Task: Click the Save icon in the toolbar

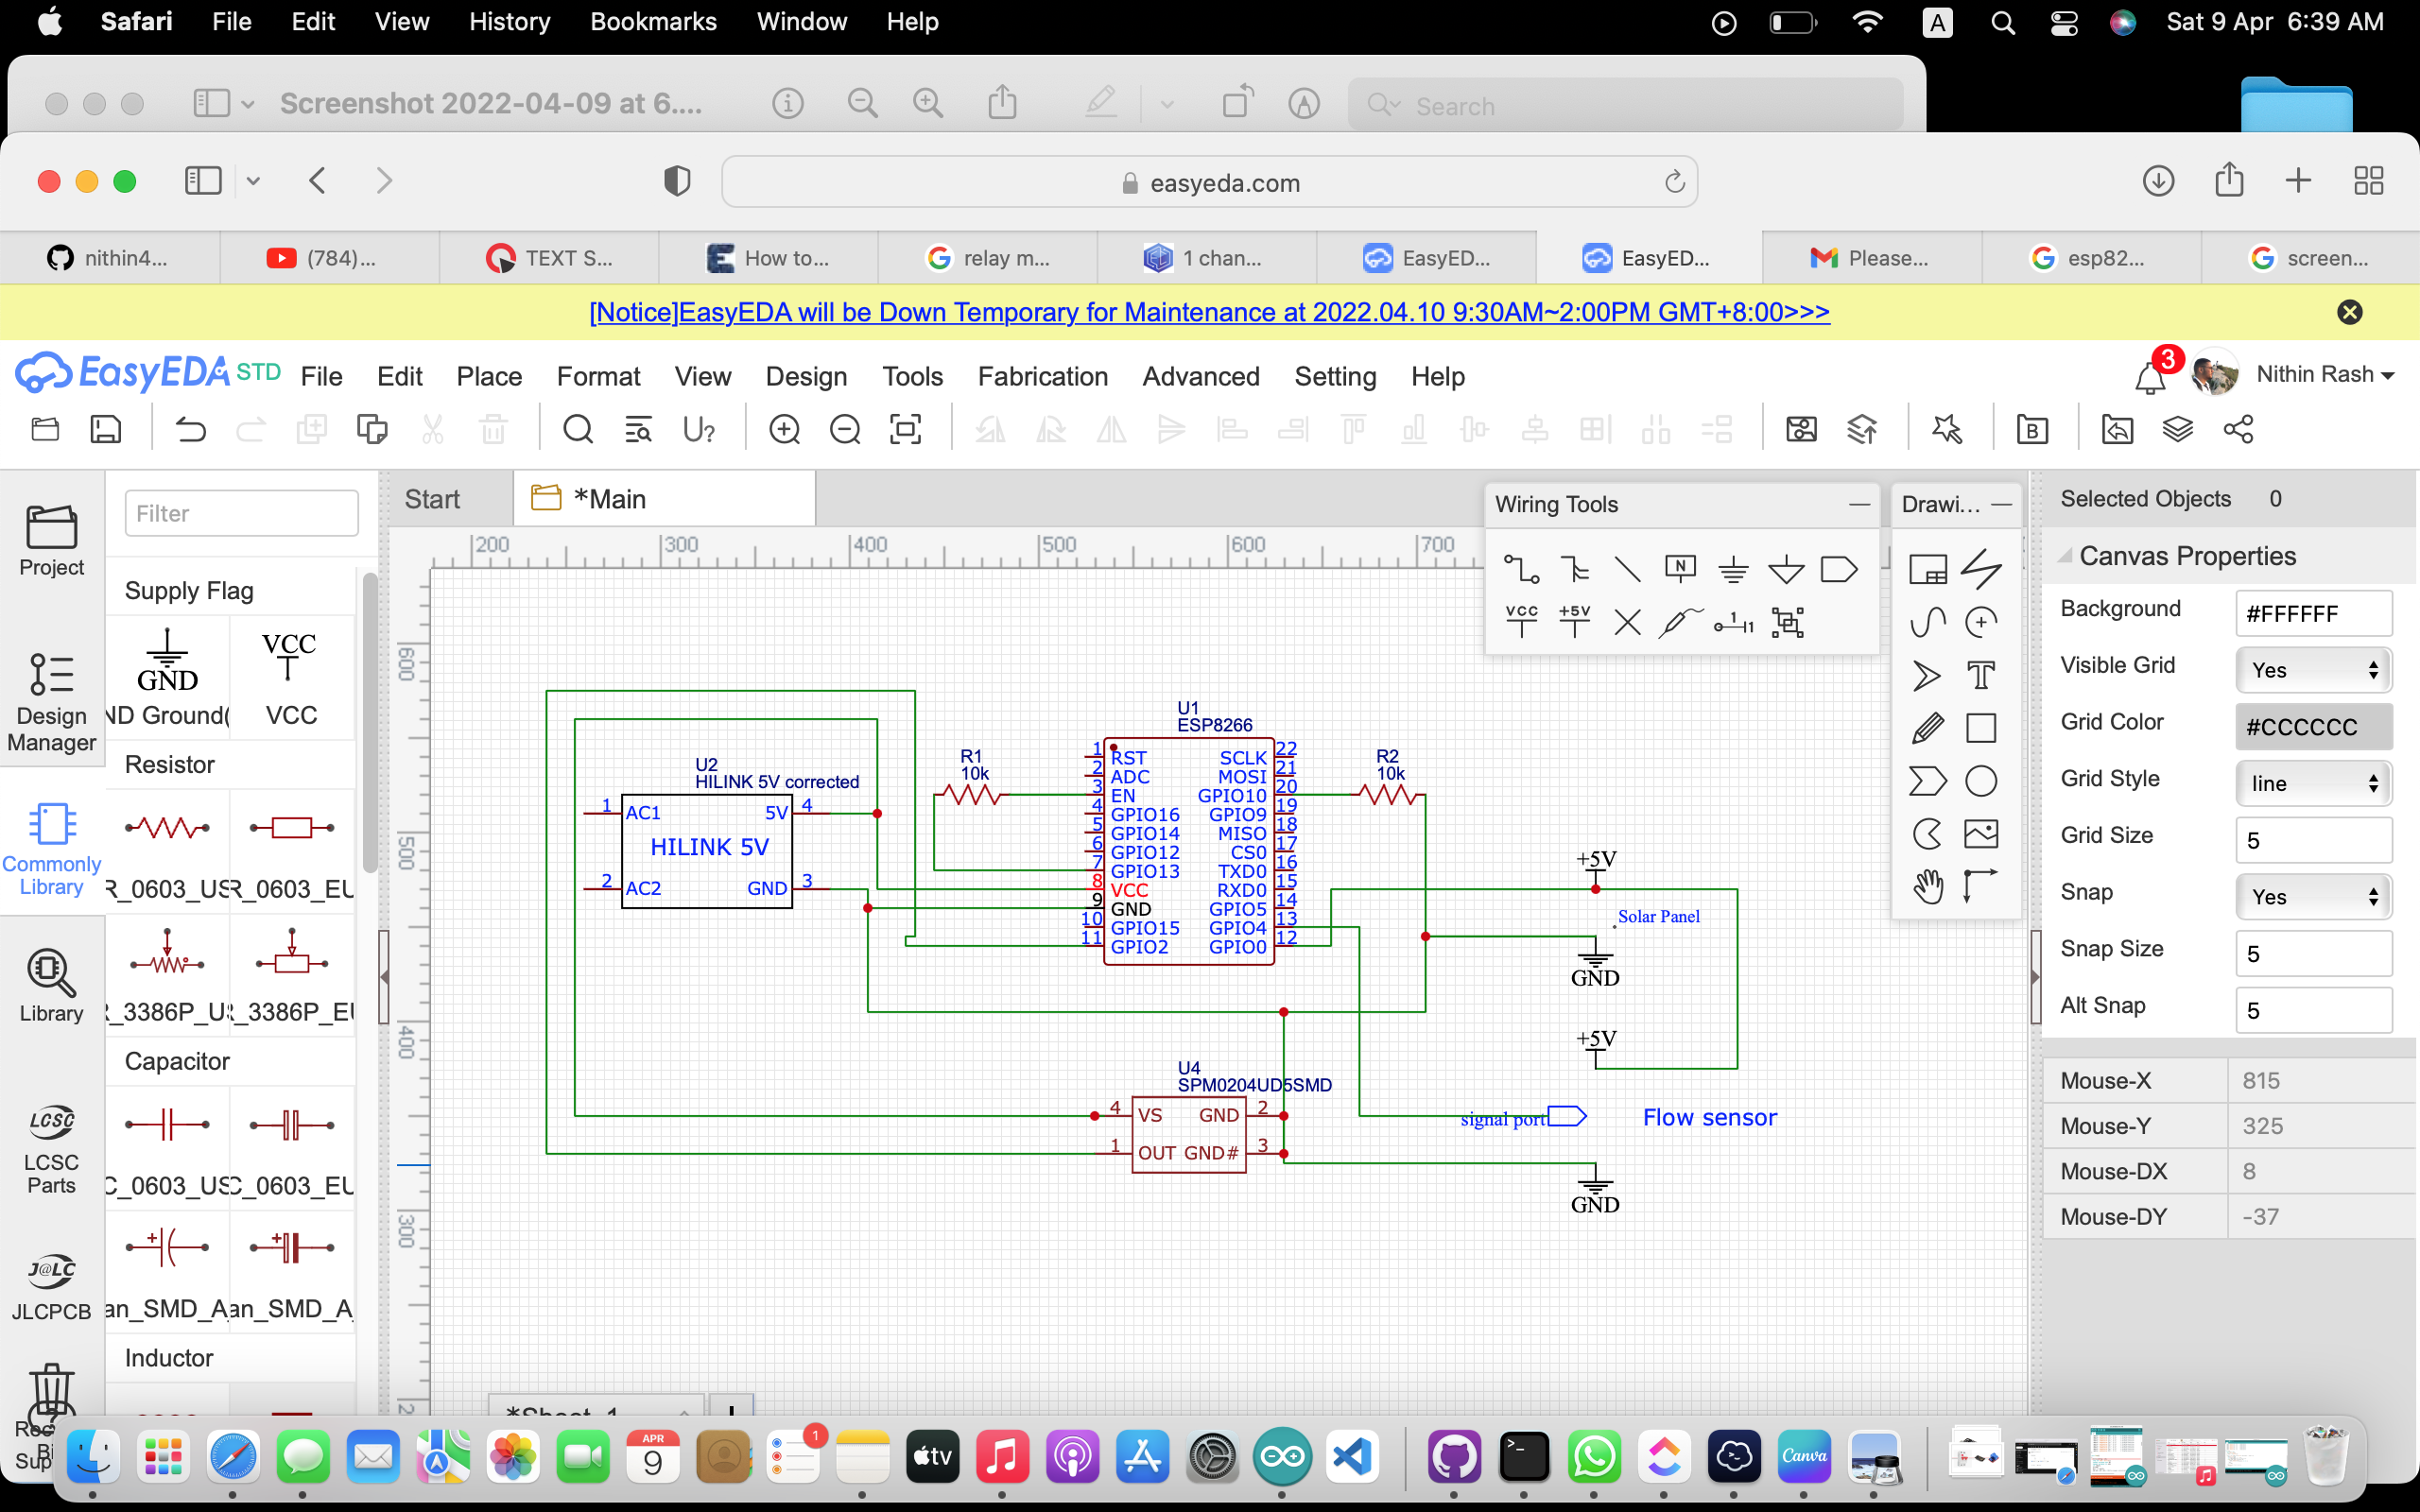Action: (106, 430)
